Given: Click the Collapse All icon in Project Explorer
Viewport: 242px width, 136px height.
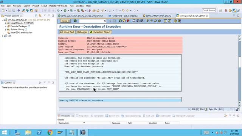Looking at the screenshot, I should click(36, 16).
